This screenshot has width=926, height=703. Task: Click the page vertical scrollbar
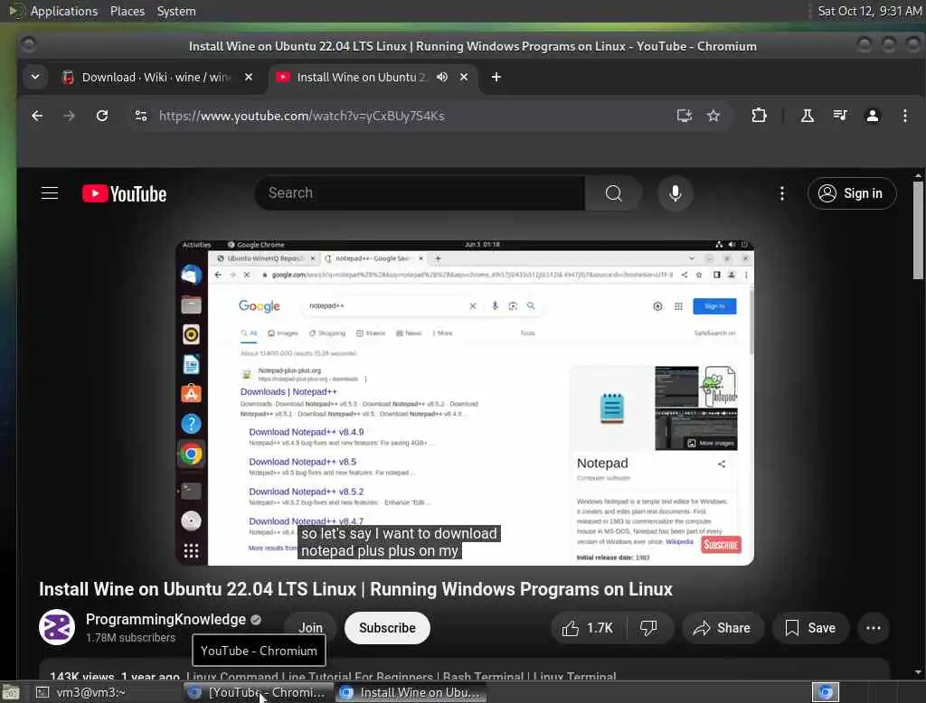click(918, 230)
